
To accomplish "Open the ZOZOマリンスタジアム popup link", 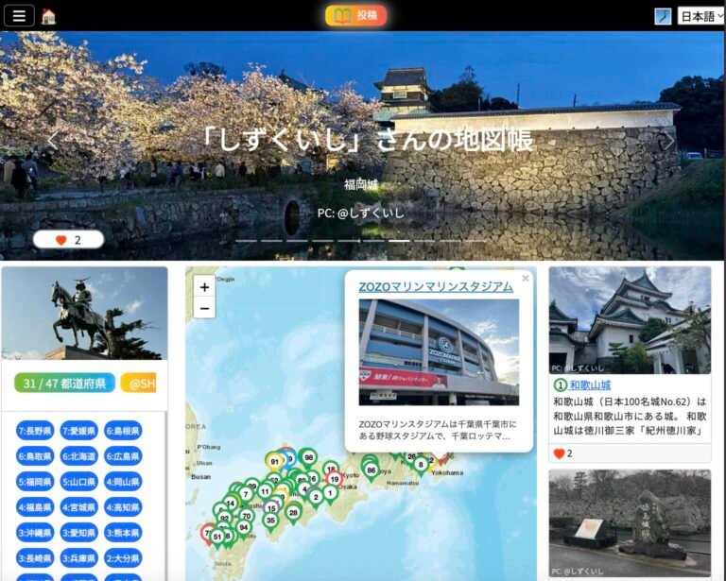I will point(436,286).
